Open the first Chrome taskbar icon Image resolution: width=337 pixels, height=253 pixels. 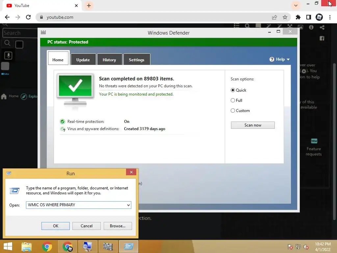coord(47,246)
